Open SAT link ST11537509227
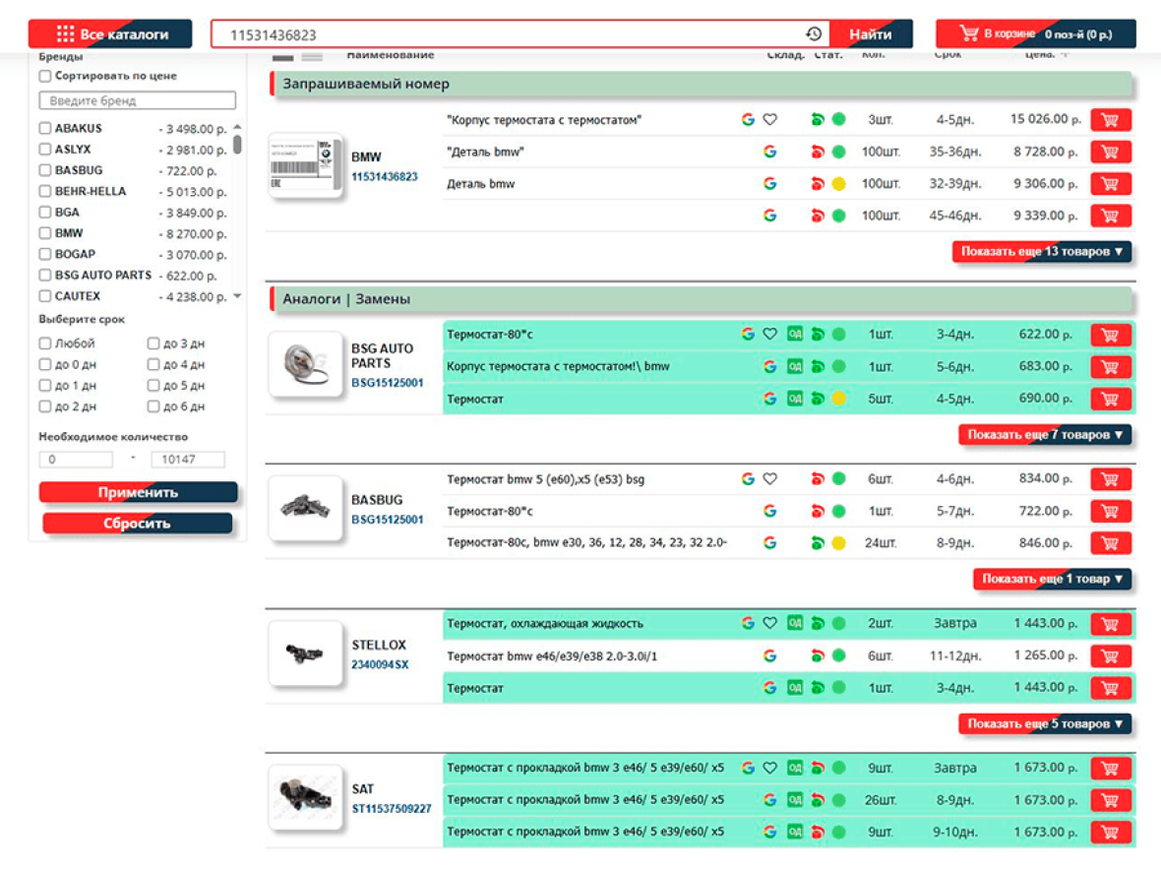 click(x=391, y=809)
